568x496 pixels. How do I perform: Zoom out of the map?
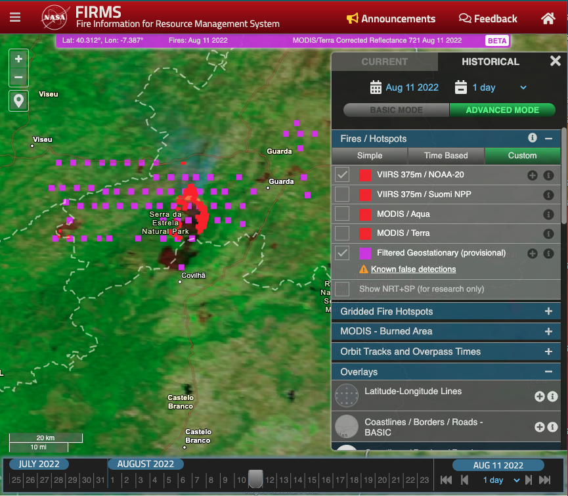(18, 77)
